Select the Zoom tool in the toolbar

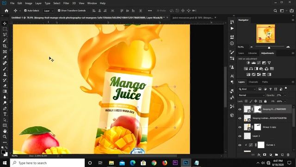tap(5, 137)
